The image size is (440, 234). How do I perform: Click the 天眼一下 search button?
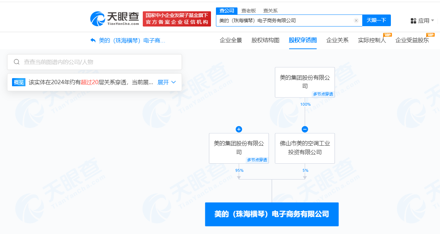(x=376, y=20)
